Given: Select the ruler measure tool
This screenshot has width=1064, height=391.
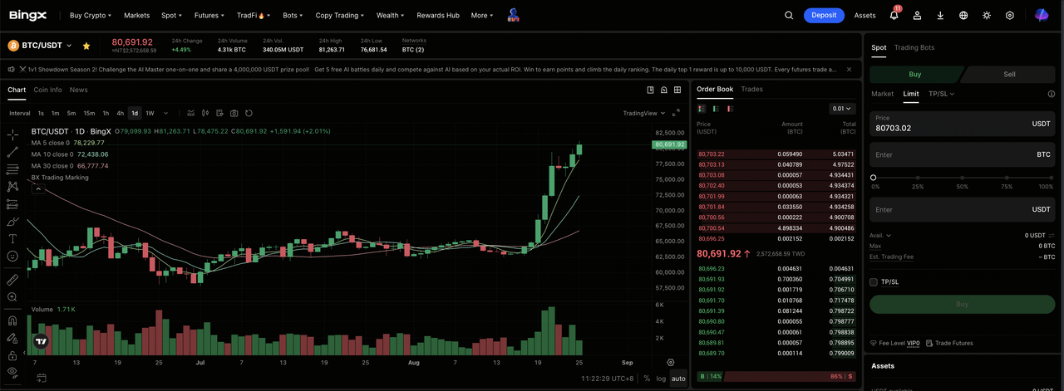Looking at the screenshot, I should 12,280.
